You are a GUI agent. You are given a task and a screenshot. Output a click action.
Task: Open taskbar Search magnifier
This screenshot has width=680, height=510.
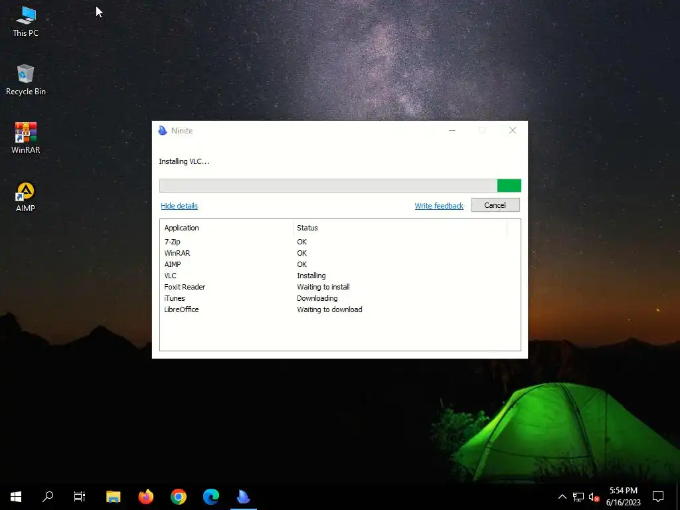[x=48, y=497]
